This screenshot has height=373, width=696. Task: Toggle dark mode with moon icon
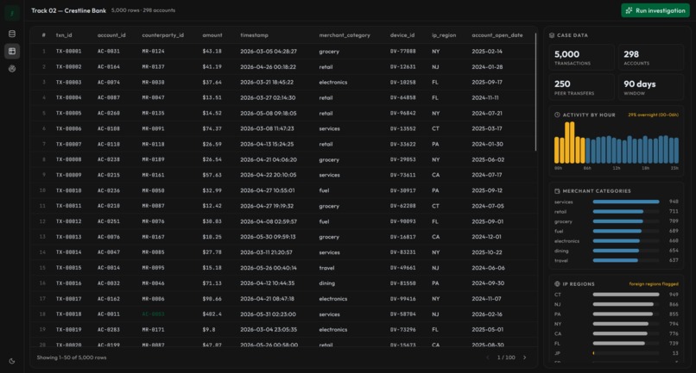pos(12,361)
